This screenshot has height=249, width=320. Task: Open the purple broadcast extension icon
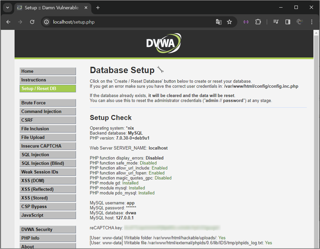point(246,22)
